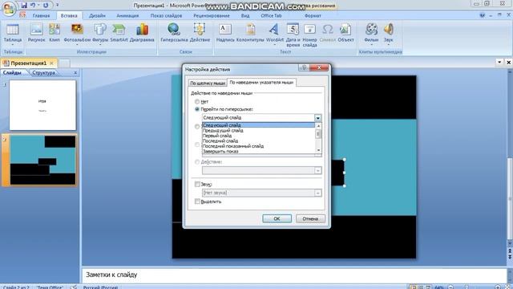
Task: Switch to По наведении указателя мыши tab
Action: click(261, 83)
